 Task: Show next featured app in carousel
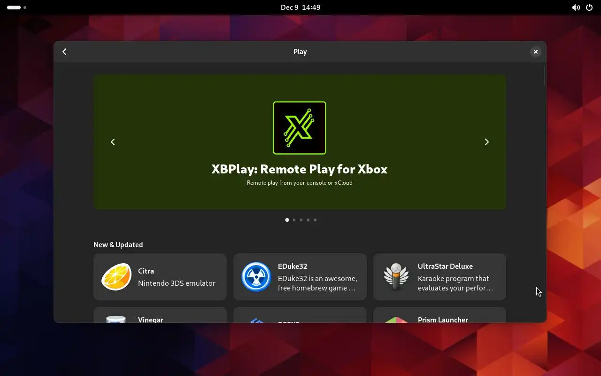(x=486, y=142)
